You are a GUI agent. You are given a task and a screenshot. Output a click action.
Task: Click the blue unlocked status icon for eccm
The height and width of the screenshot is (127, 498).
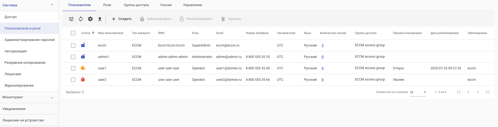click(x=83, y=45)
